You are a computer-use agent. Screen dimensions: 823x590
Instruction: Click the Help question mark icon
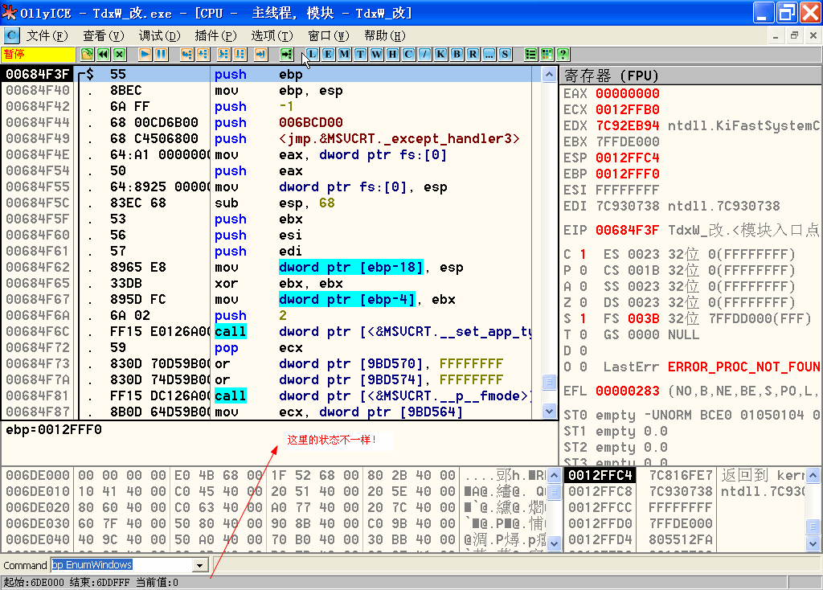[x=563, y=54]
